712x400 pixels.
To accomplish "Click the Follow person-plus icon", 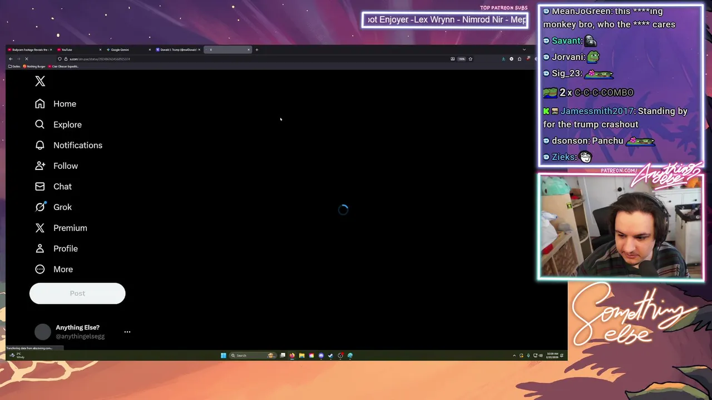I will [40, 166].
